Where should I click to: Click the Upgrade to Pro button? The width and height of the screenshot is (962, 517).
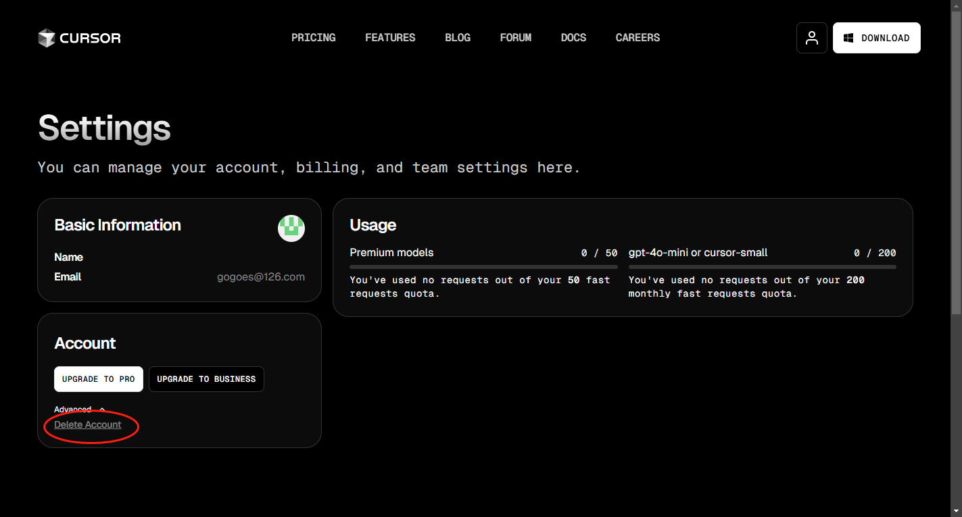(x=99, y=379)
